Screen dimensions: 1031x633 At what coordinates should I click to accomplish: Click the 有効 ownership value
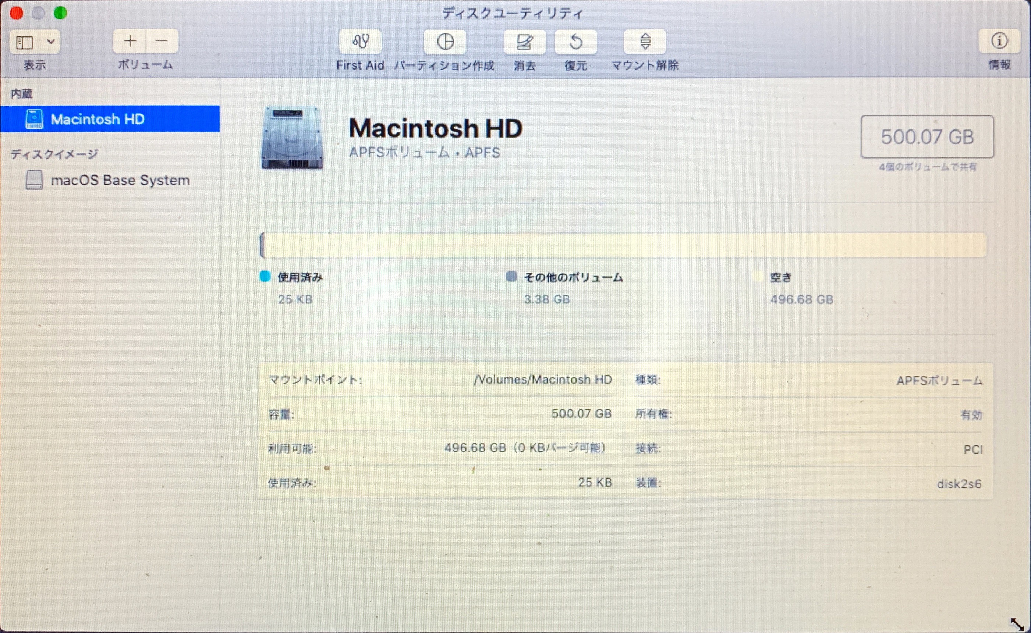tap(971, 415)
